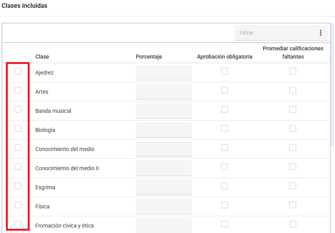Image resolution: width=335 pixels, height=233 pixels.
Task: Select the Conocimiento del medio II checkbox
Action: tap(18, 167)
